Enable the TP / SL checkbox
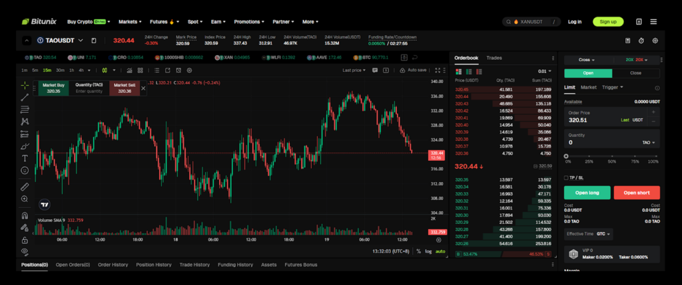 click(566, 178)
